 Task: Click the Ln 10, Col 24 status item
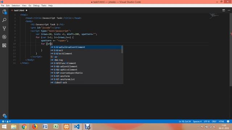point(185,121)
